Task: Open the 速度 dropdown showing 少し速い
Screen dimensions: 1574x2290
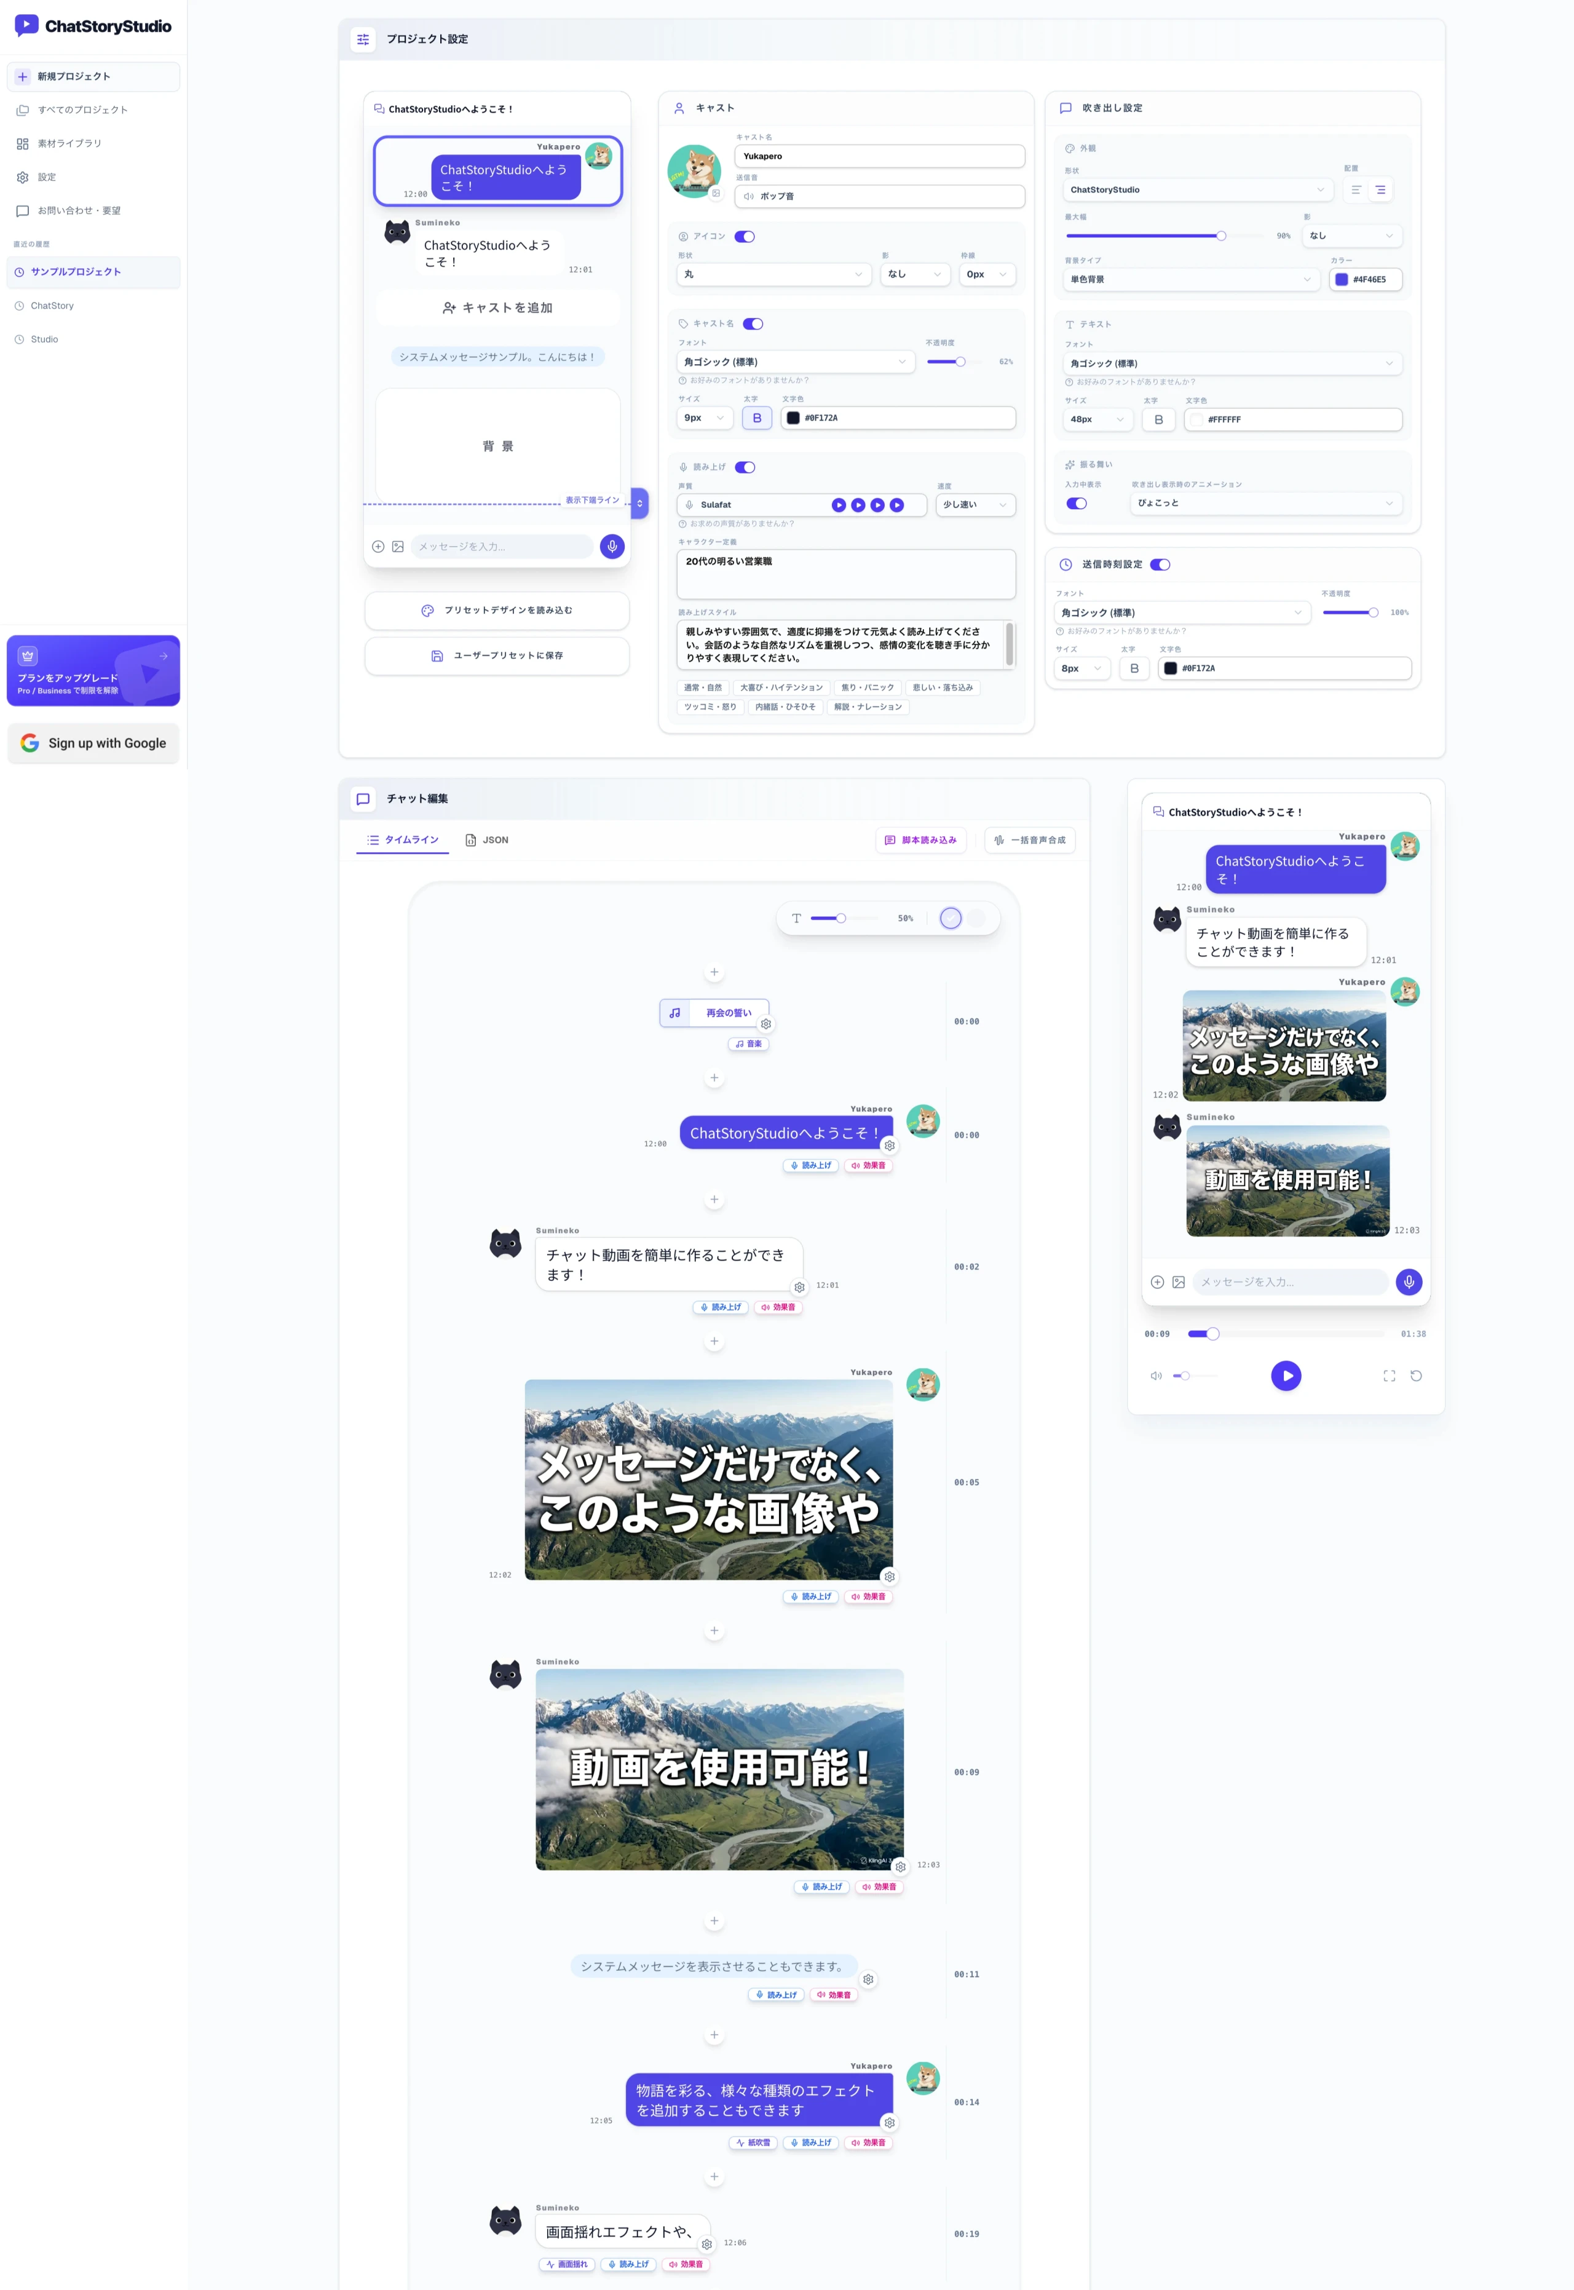Action: tap(975, 505)
